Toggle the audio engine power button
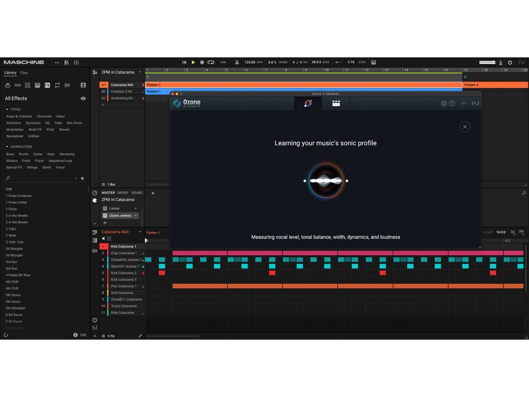 click(510, 63)
